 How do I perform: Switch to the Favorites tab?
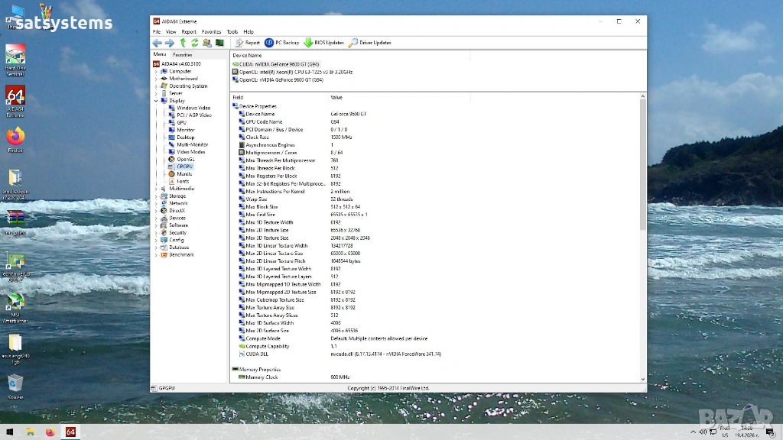point(182,55)
